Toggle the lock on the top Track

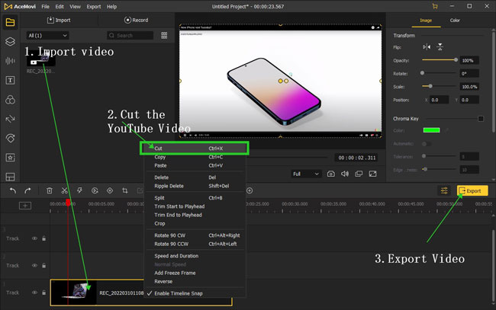coord(44,238)
